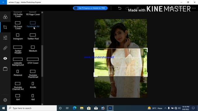Click Get PS Express on Mobile button
Image resolution: width=198 pixels, height=111 pixels.
(90, 8)
